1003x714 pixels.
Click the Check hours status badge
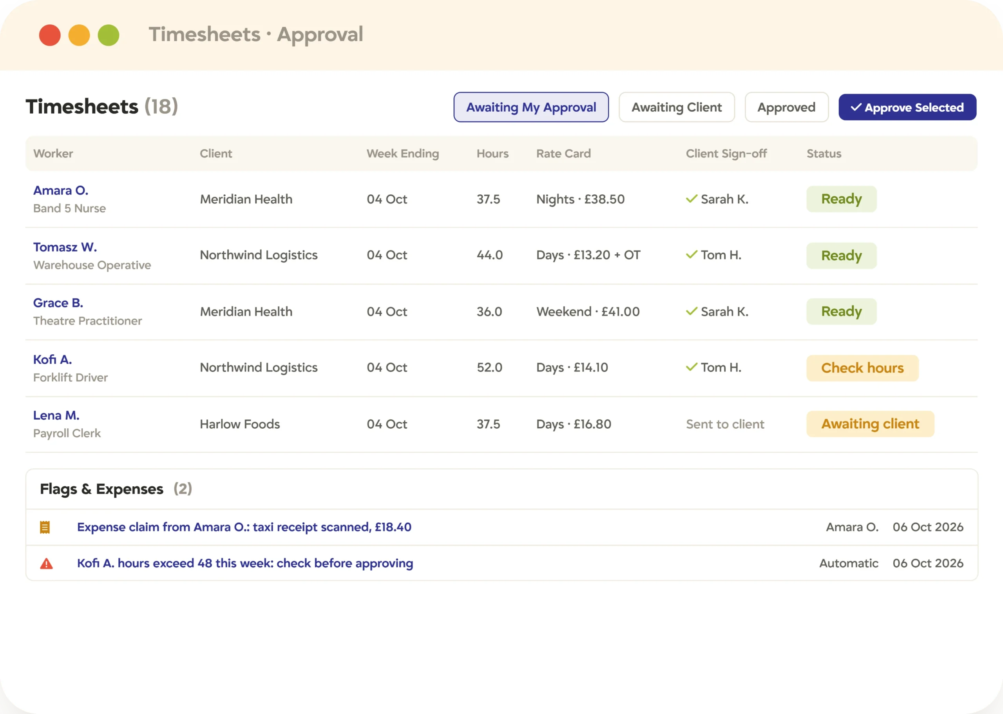pos(862,368)
